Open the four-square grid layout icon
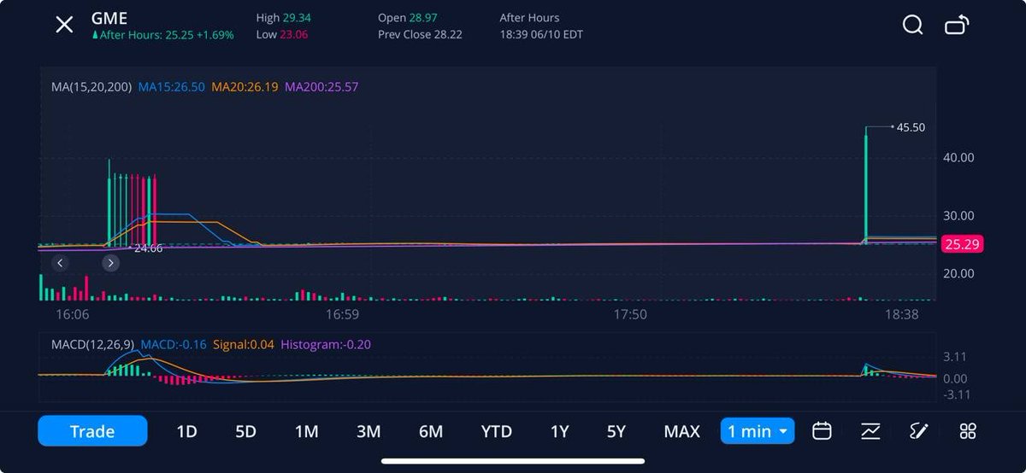This screenshot has width=1026, height=473. pos(968,431)
